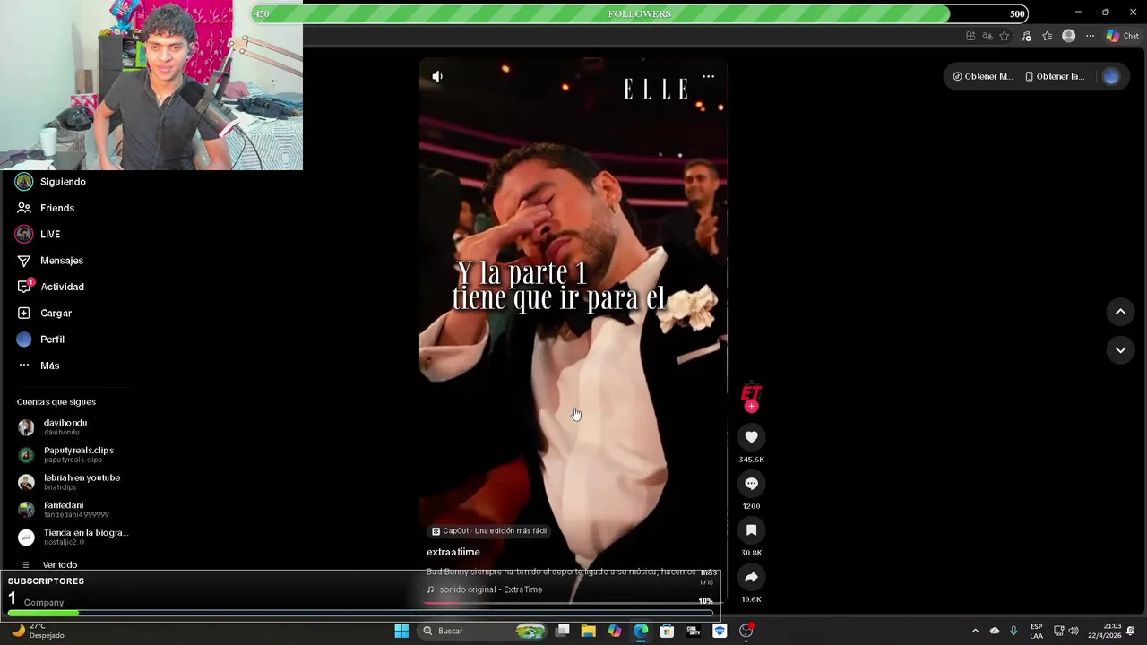Open Tienda en la biogra... account

point(73,537)
